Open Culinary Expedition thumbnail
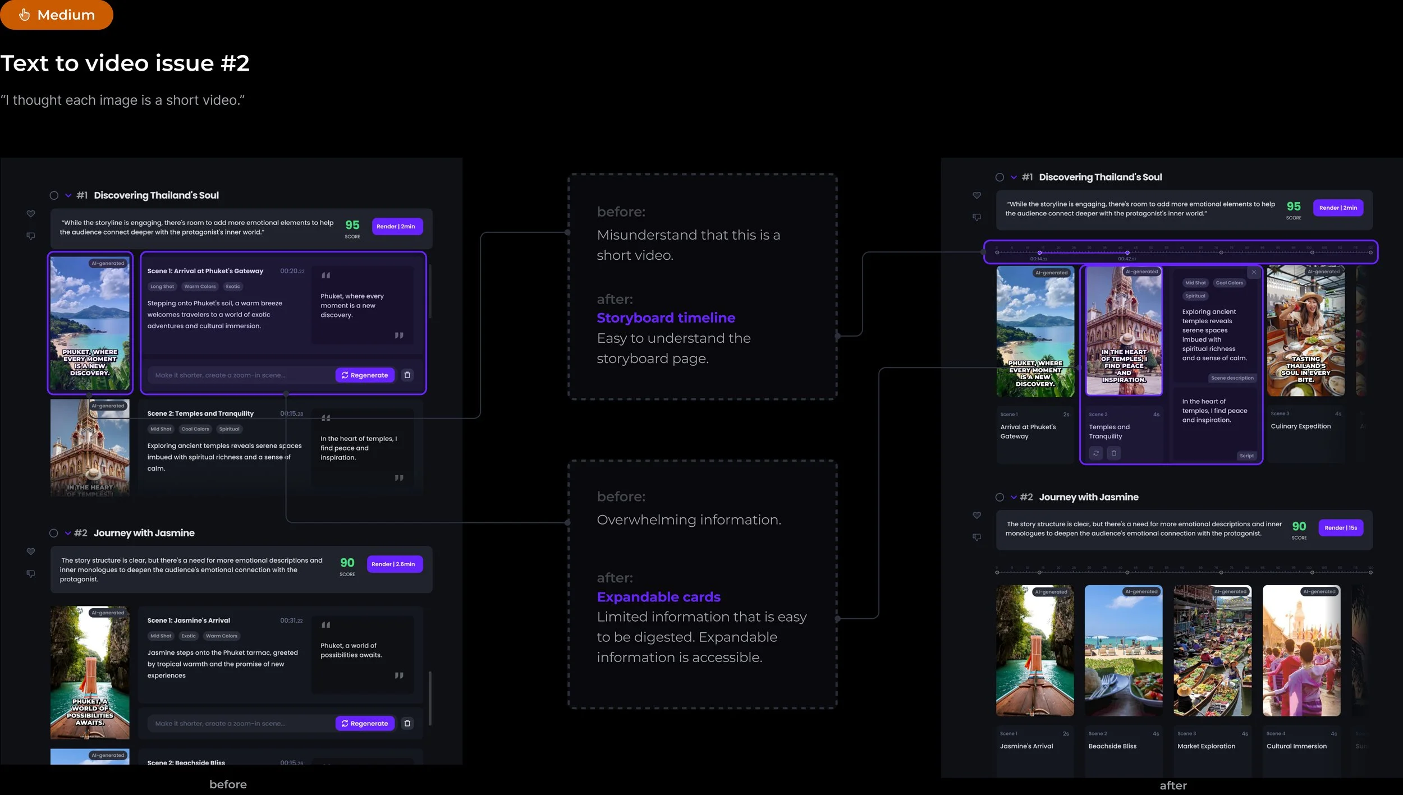Image resolution: width=1403 pixels, height=795 pixels. coord(1306,331)
